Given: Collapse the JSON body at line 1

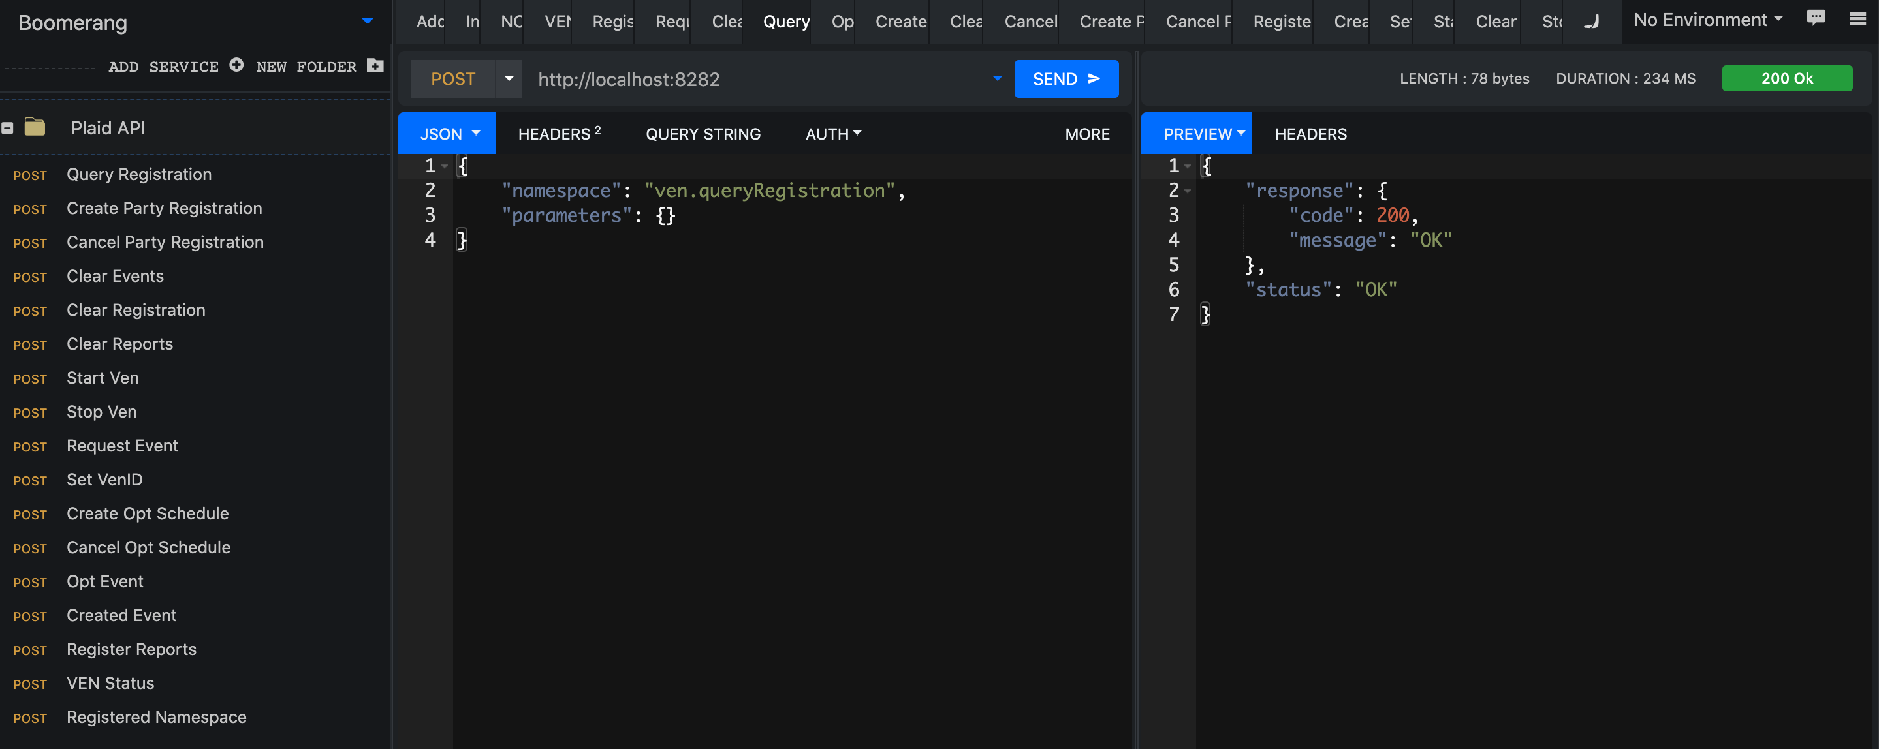Looking at the screenshot, I should [445, 165].
